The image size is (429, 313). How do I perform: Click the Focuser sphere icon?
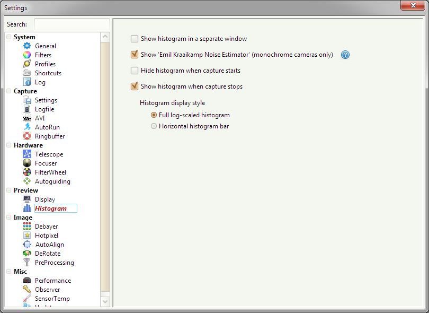pyautogui.click(x=27, y=163)
